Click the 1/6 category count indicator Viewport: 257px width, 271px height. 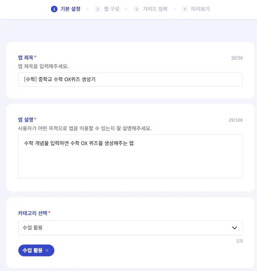point(239,241)
